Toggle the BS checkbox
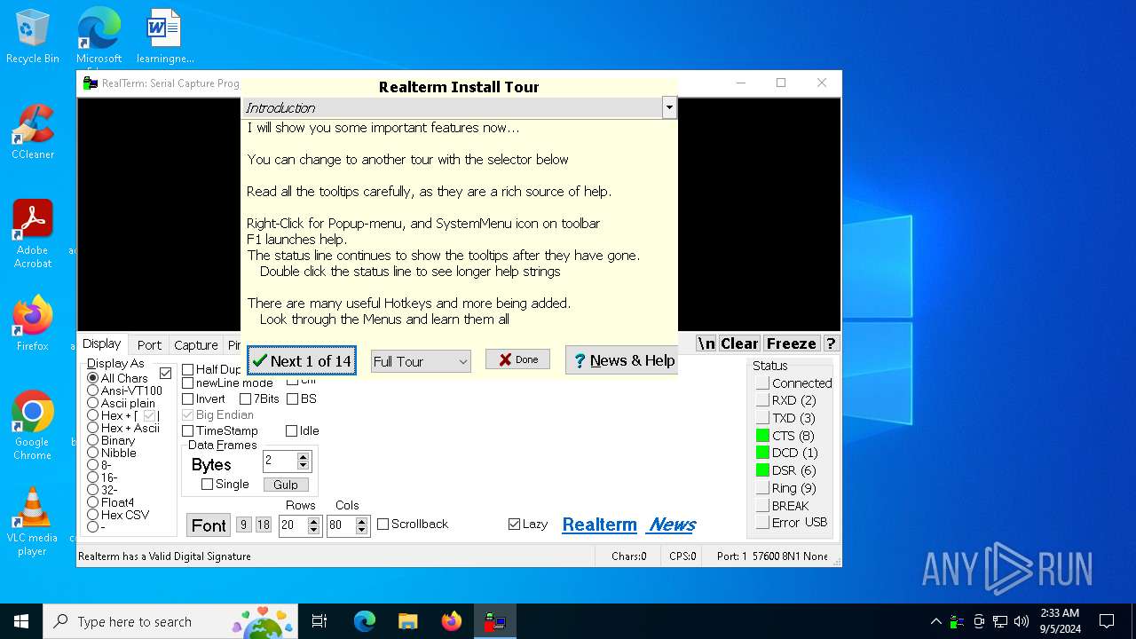This screenshot has width=1136, height=639. [292, 399]
